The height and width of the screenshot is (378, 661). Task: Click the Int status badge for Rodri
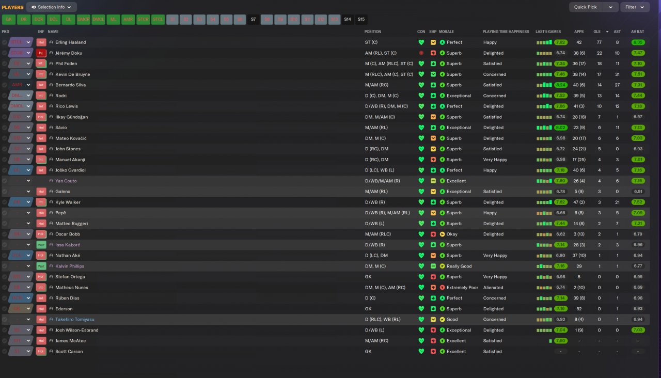point(41,96)
